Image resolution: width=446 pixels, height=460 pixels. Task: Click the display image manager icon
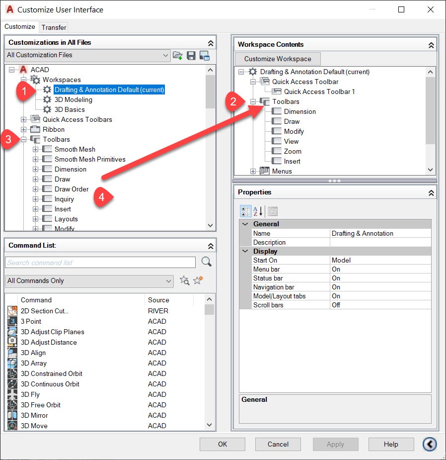tap(204, 55)
